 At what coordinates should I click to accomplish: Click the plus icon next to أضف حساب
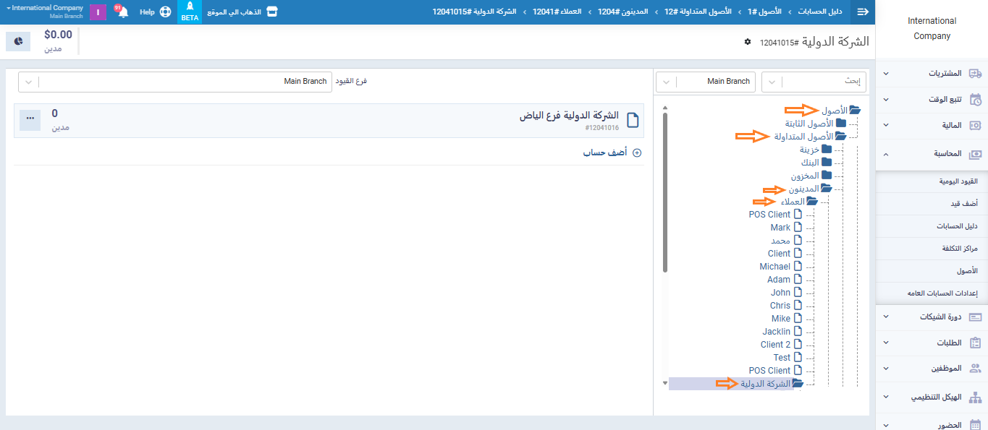coord(637,153)
